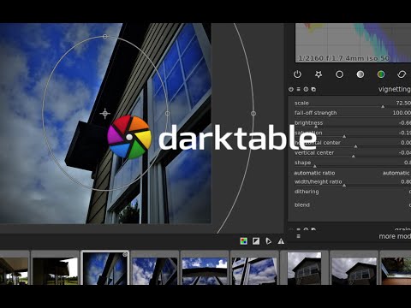
Task: Show favourite modules star group
Action: 319,74
